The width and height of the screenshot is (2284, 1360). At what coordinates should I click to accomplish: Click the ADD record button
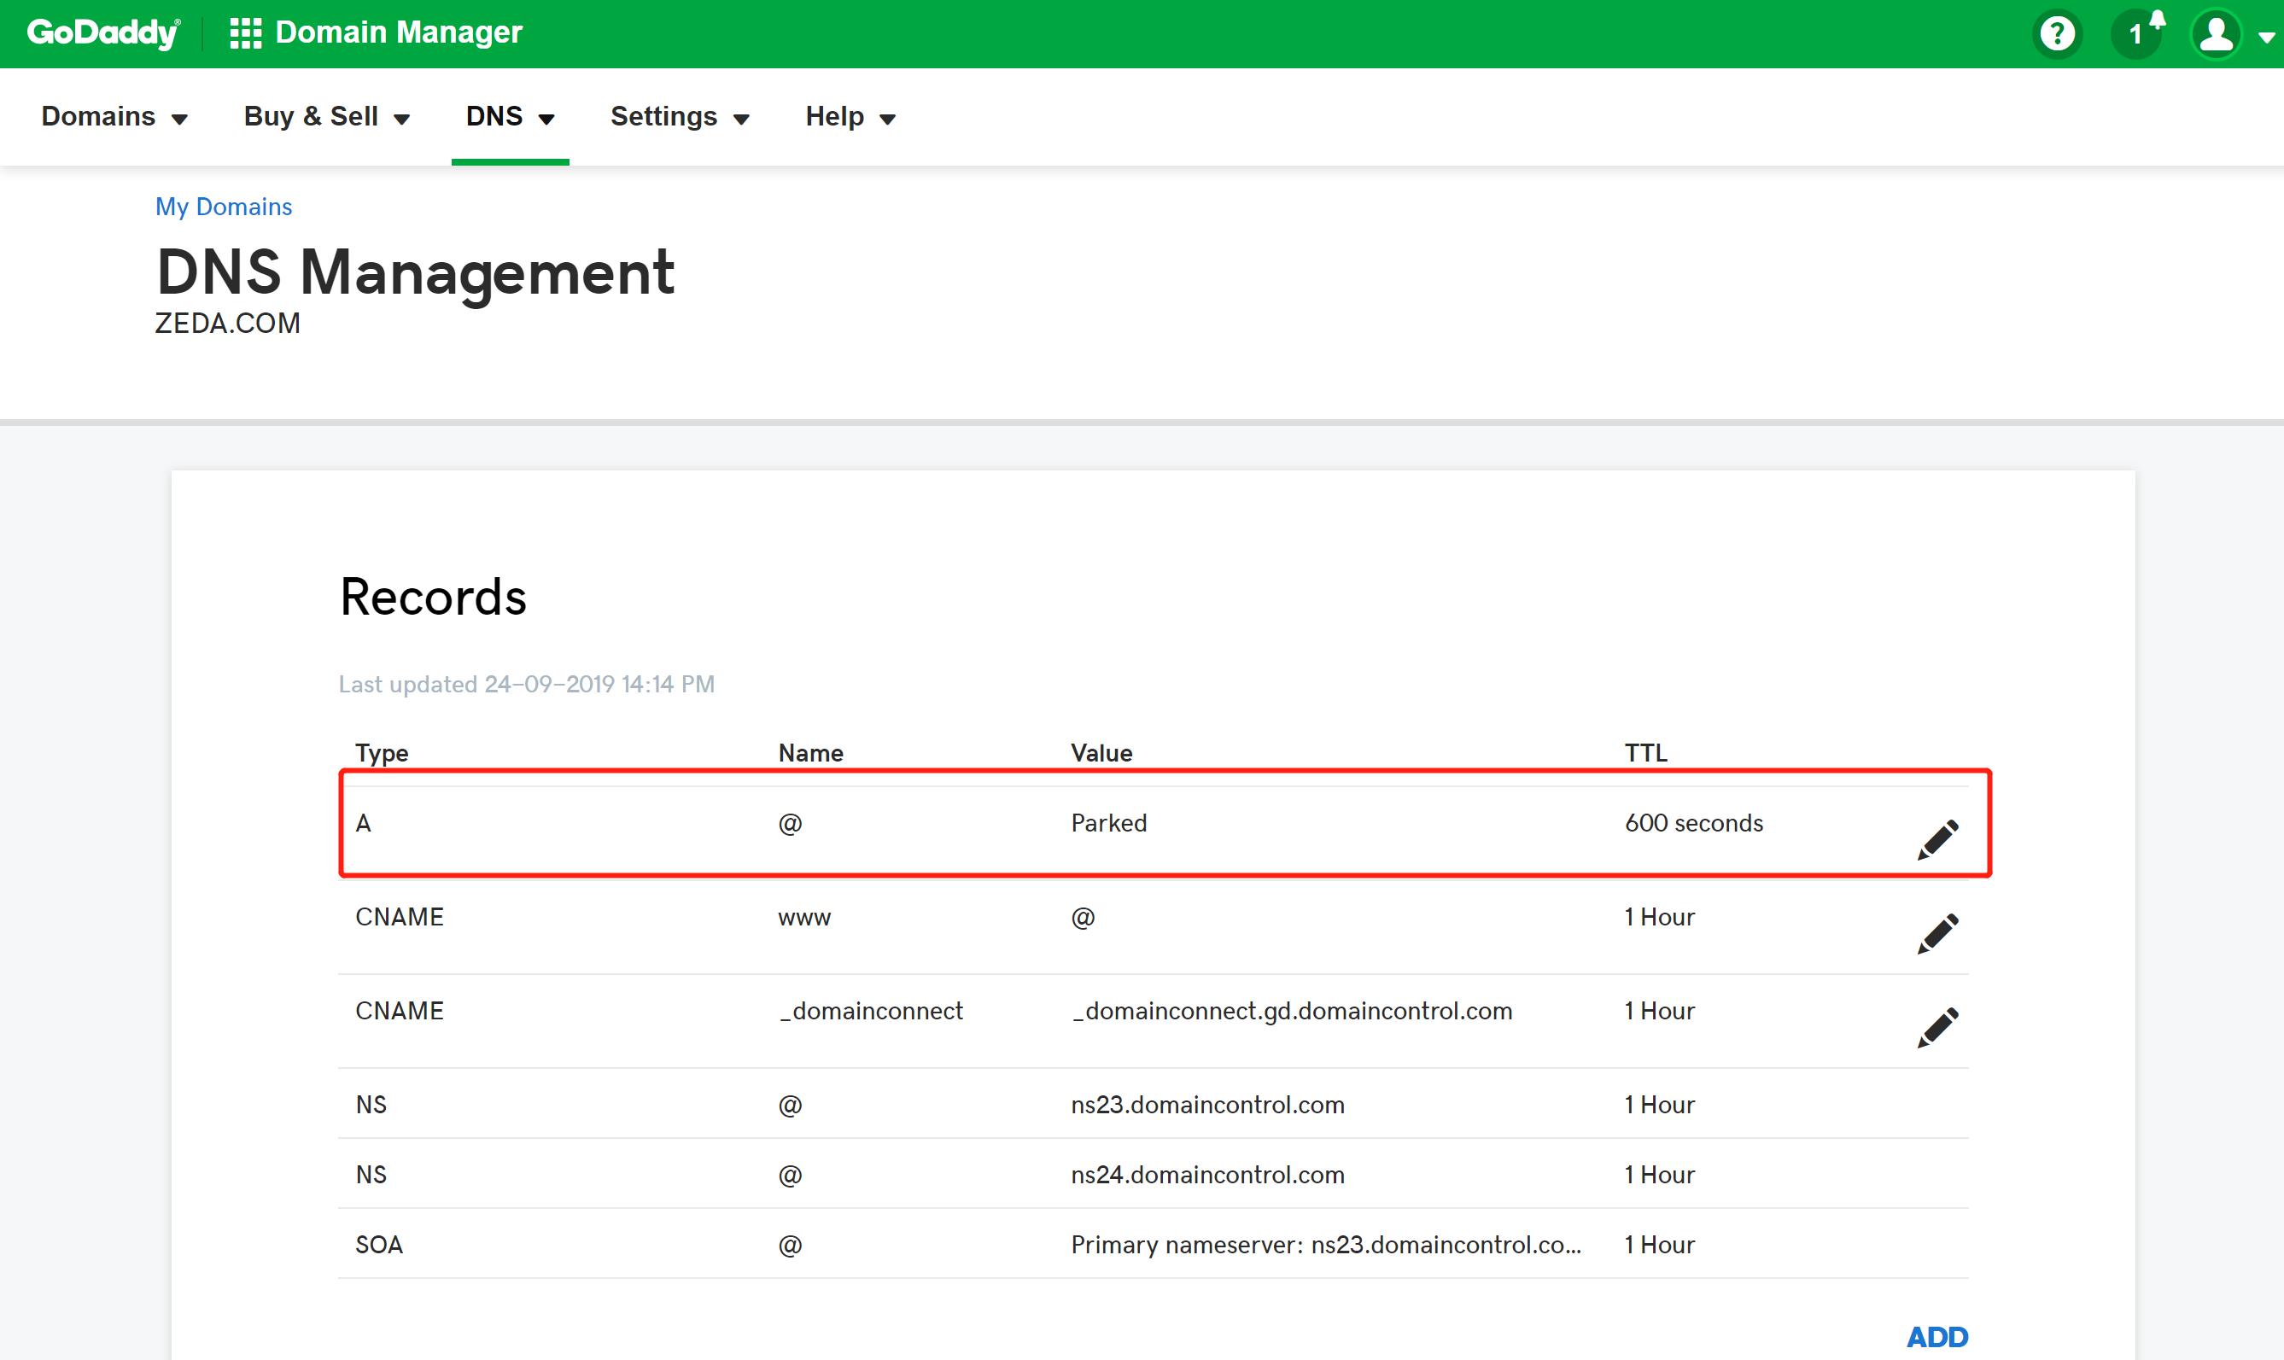tap(1936, 1337)
